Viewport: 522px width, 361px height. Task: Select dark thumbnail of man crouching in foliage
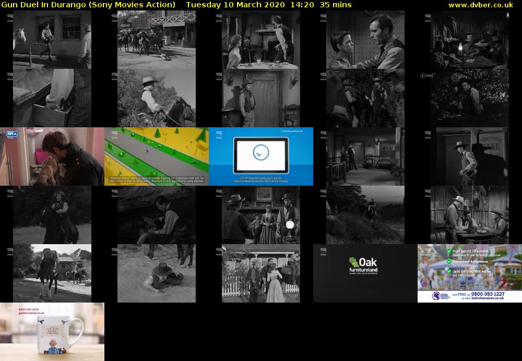[x=470, y=98]
